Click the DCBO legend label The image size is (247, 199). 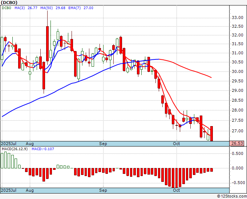(x=7, y=8)
